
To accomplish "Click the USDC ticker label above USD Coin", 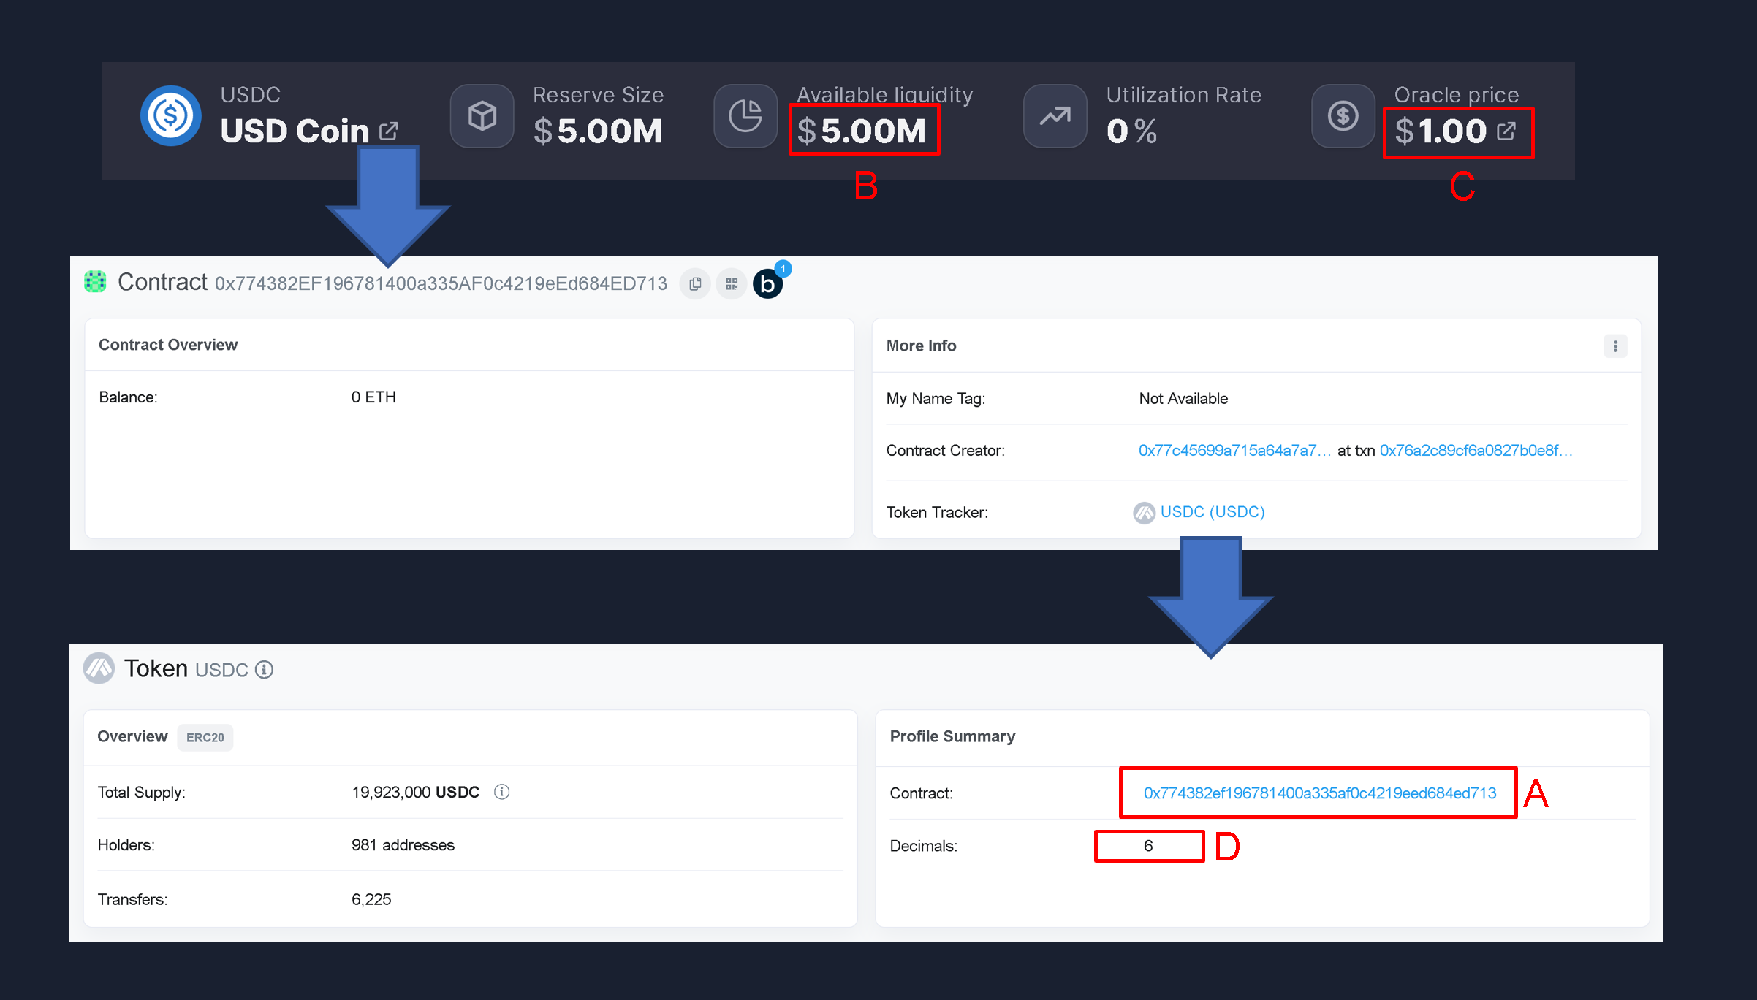I will pyautogui.click(x=251, y=95).
